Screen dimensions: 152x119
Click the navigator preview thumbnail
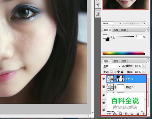(x=126, y=5)
